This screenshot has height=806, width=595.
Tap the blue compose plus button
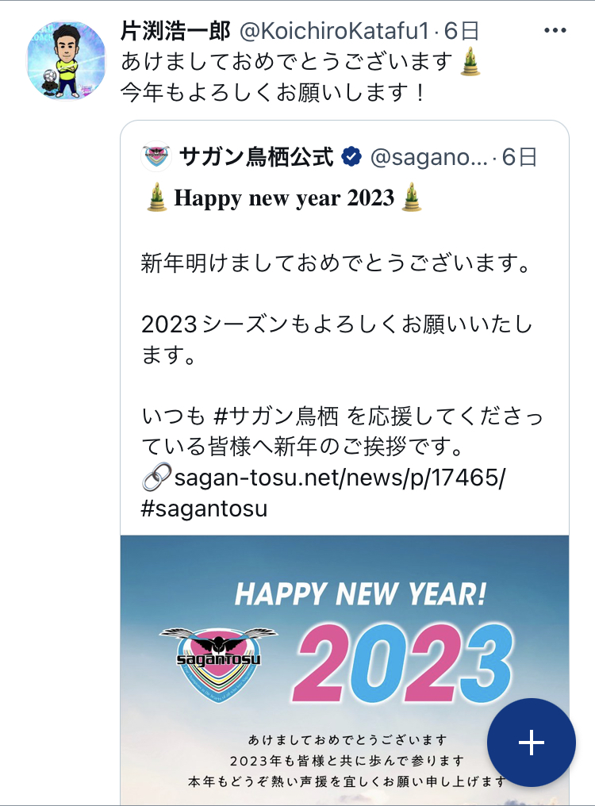click(x=532, y=743)
